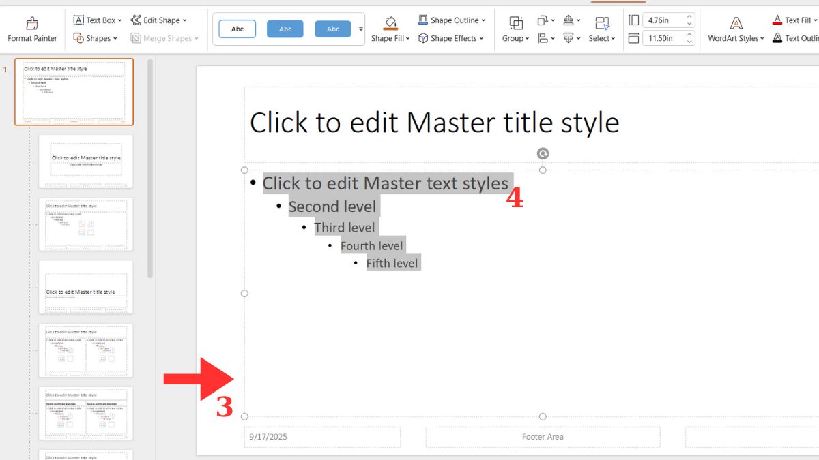The width and height of the screenshot is (819, 460).
Task: Increase the shape height with up stepper
Action: point(689,17)
